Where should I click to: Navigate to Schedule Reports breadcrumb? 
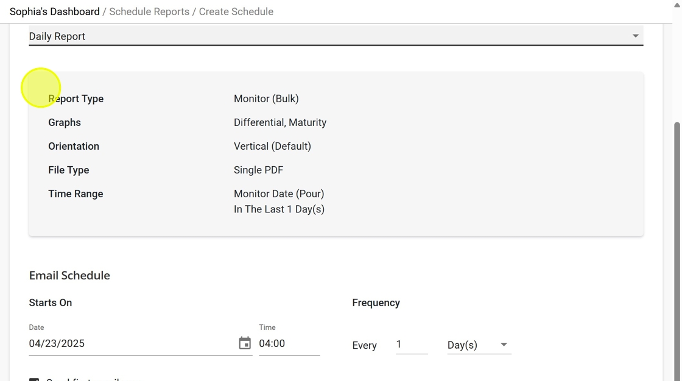149,12
